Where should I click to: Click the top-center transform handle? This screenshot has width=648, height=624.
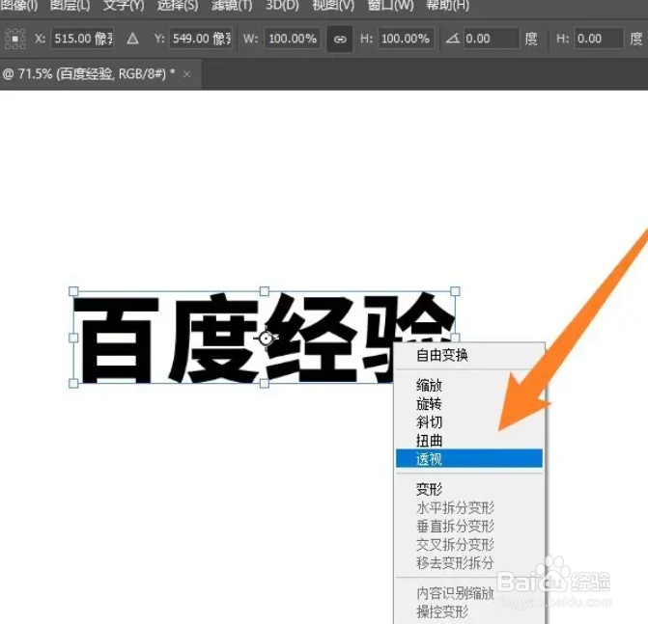(265, 291)
